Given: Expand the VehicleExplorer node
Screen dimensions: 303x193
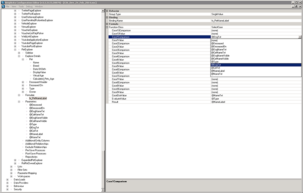Looking at the screenshot, I should [15, 24].
